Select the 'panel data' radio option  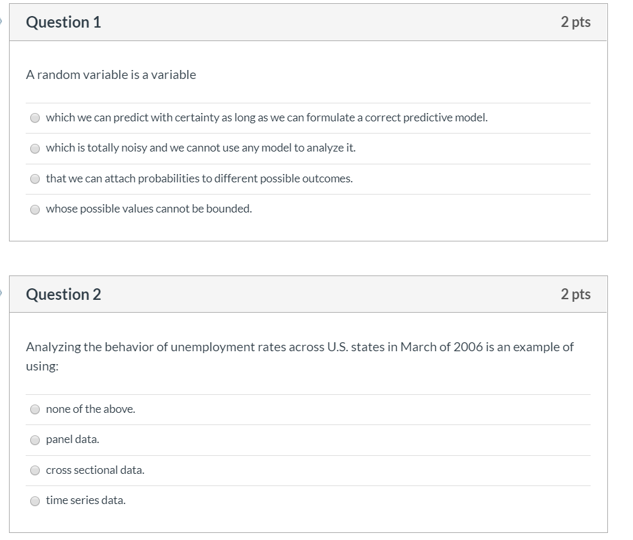coord(35,440)
